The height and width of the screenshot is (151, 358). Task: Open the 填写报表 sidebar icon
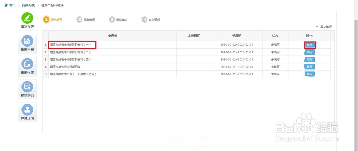click(x=27, y=18)
